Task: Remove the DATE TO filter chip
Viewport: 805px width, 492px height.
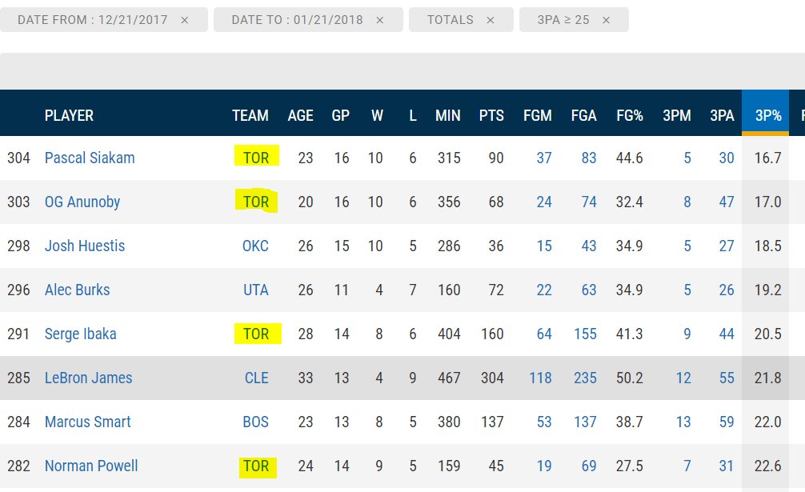Action: tap(379, 20)
